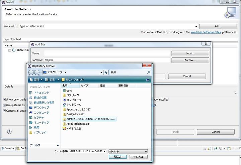Click the Archive... button in Add Site
241x165 pixels.
[190, 60]
